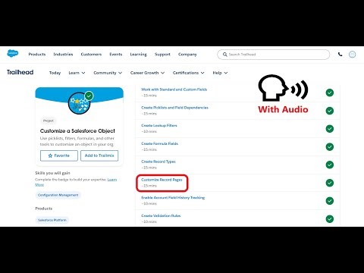Click green checkmark for Enable Account Field History Tracking
Screen dimensions: 364x273
click(330, 201)
